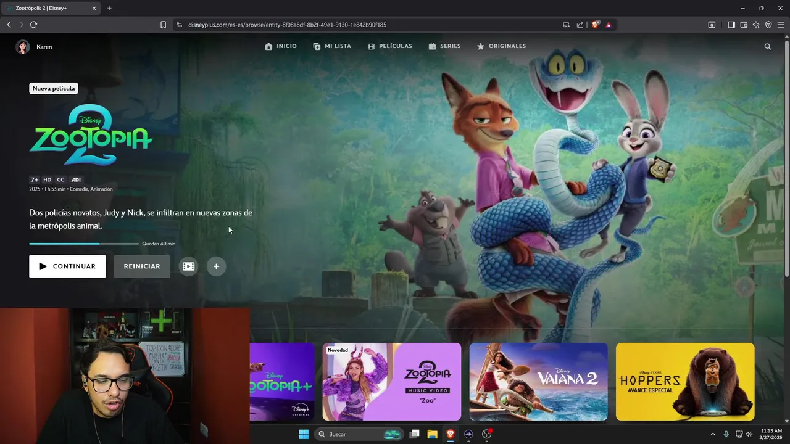
Task: Click the "Nueva película" badge
Action: click(54, 88)
